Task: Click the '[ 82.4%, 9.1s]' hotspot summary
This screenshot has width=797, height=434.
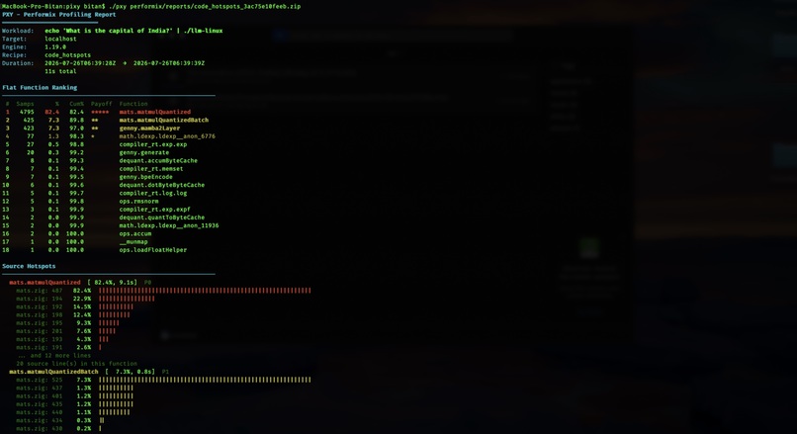Action: 113,283
